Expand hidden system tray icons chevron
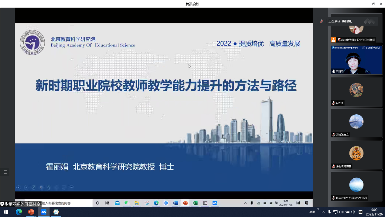Viewport: 385px width, 217px height. 323,212
